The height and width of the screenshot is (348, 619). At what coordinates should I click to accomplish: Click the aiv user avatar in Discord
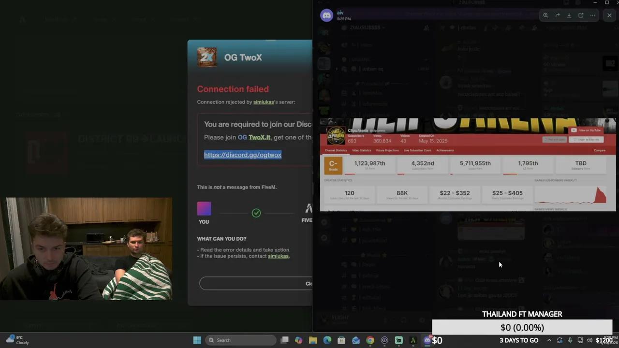pyautogui.click(x=327, y=15)
